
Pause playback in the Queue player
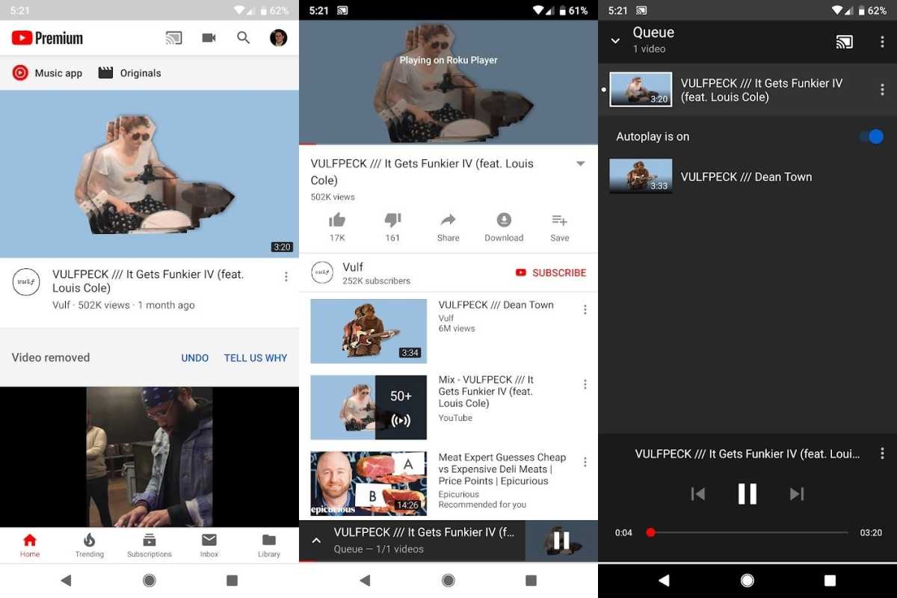pos(747,494)
